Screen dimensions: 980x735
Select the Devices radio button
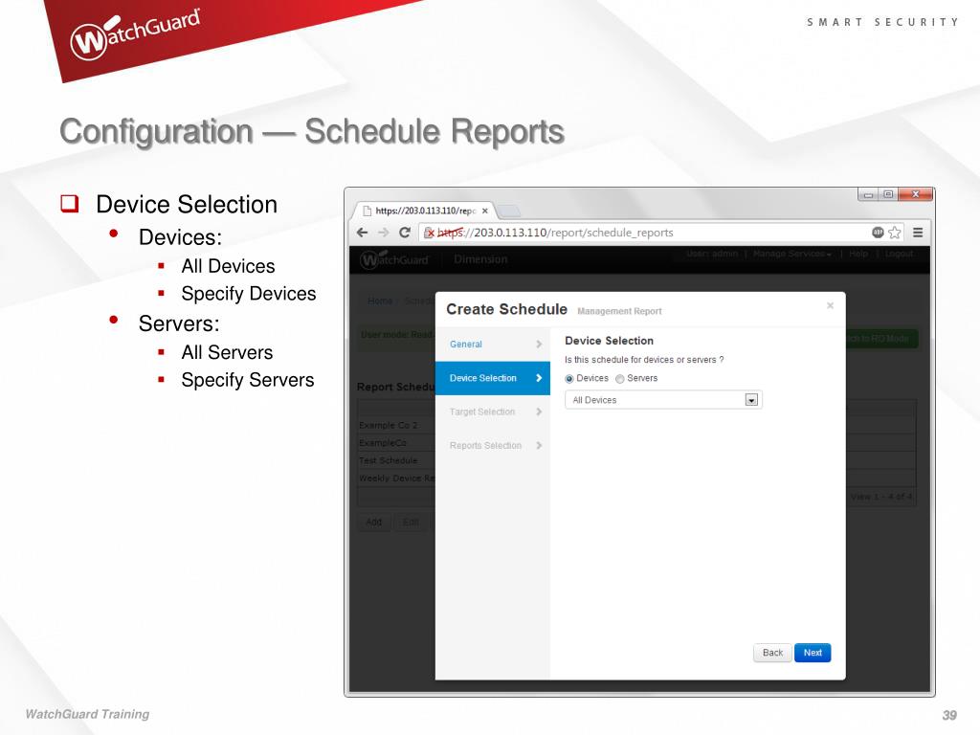(568, 379)
